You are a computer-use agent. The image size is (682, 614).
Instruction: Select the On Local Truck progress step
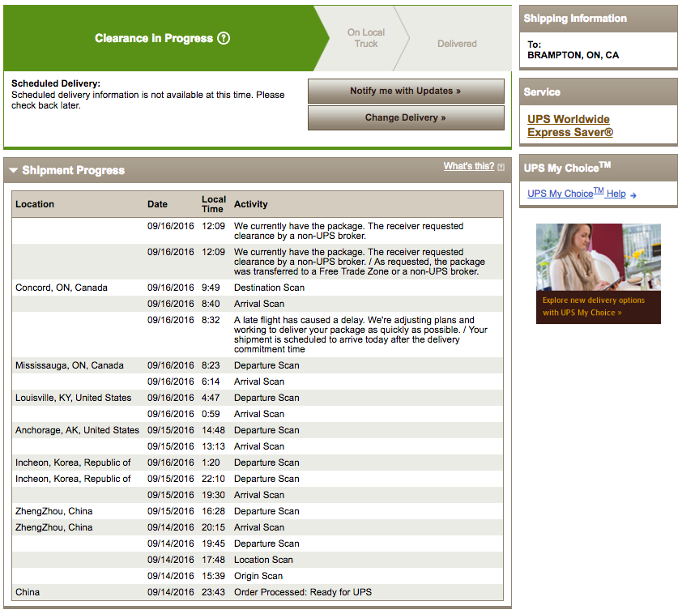pos(366,38)
